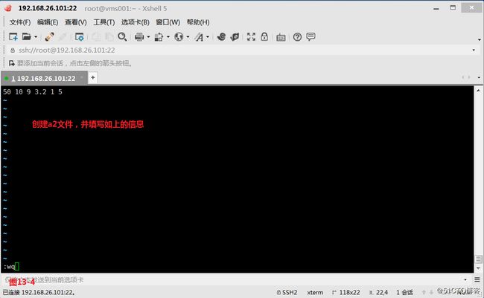Expand the toolbar overflow arrow
Viewport: 484px width, 298px height.
coord(480,39)
